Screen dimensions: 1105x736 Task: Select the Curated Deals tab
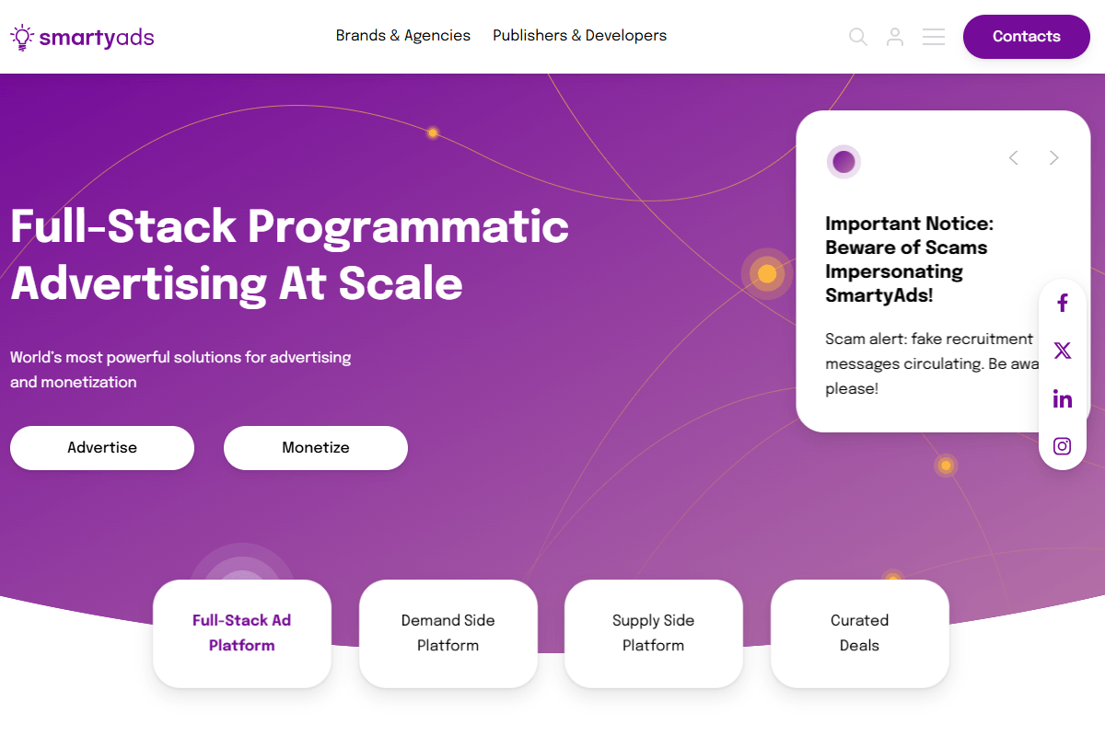[x=860, y=633]
